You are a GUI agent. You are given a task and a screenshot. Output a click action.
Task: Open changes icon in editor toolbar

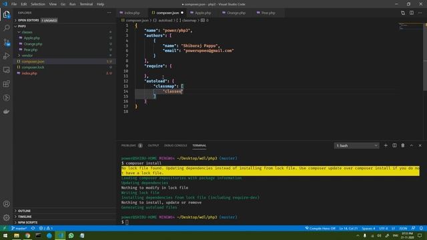tap(403, 13)
